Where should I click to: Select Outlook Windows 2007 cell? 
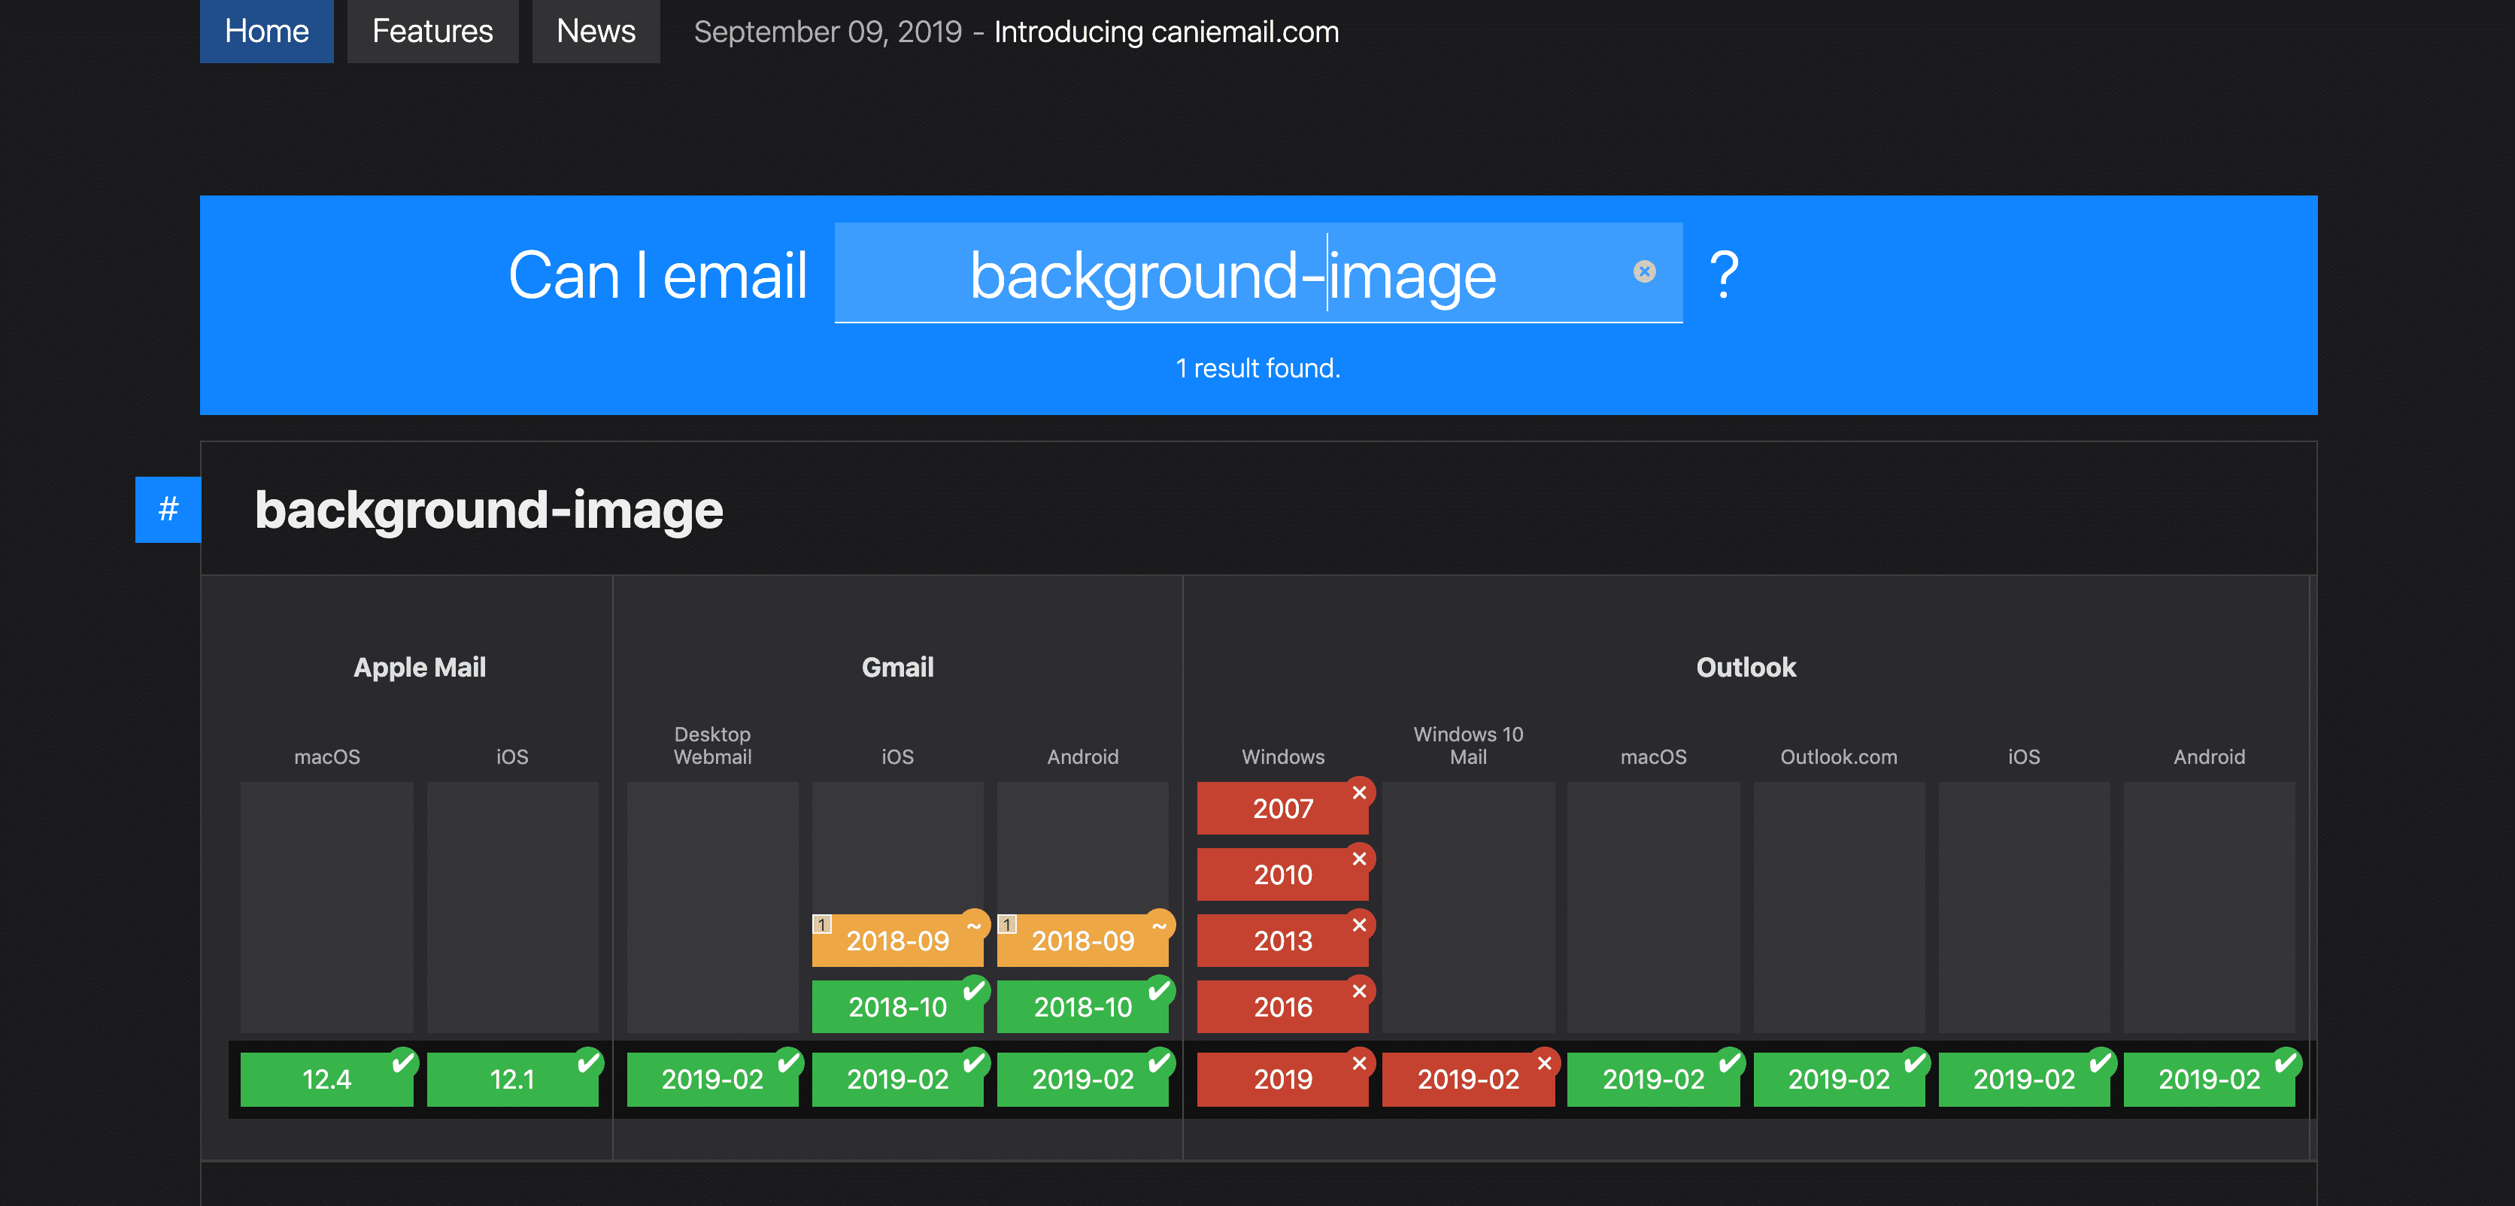pos(1283,808)
